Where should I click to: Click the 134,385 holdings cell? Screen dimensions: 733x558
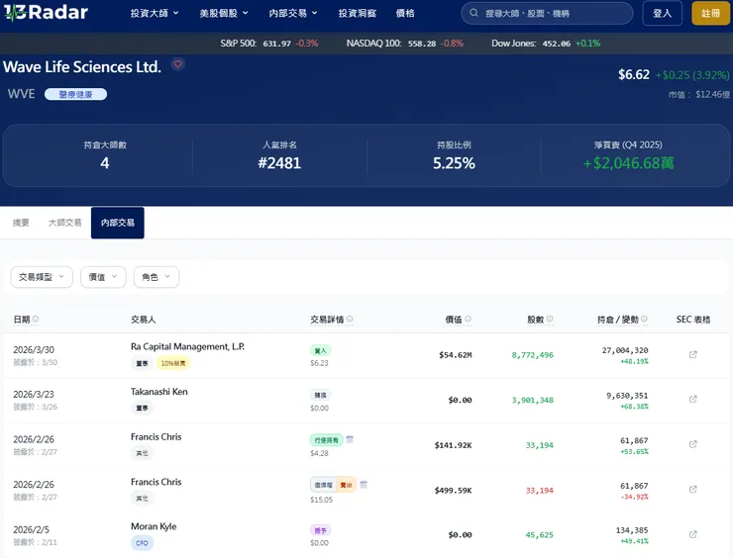(x=632, y=530)
